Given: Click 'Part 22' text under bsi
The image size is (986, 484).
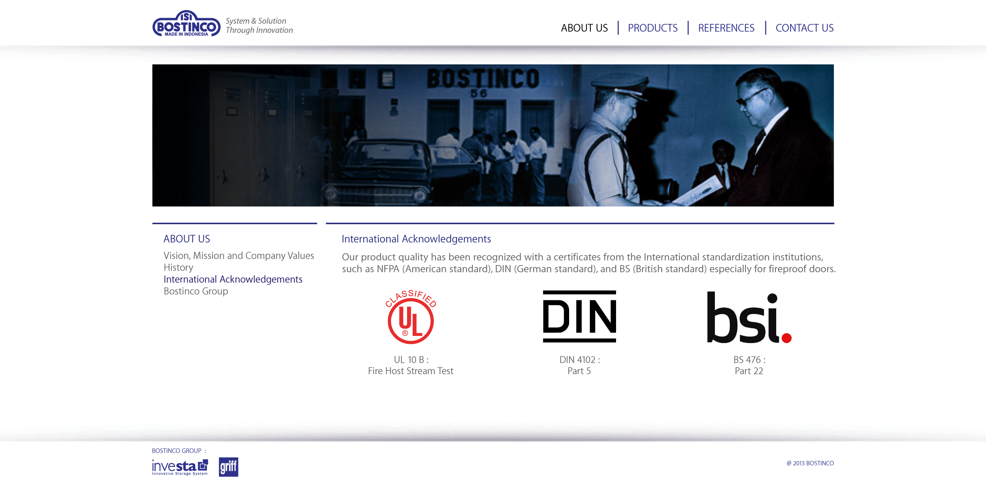Looking at the screenshot, I should coord(749,371).
